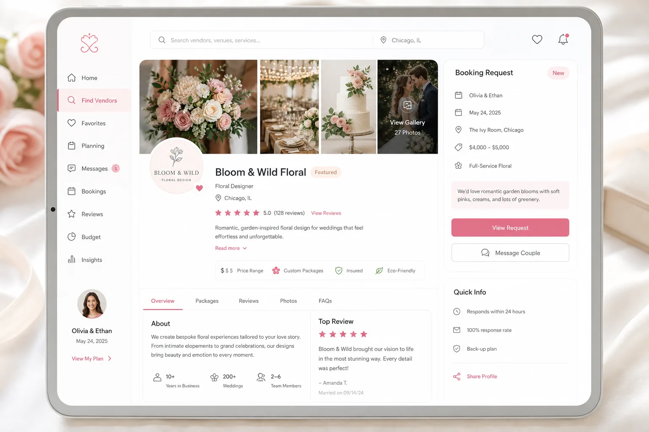Click the Bookings calendar icon in sidebar

pos(72,191)
